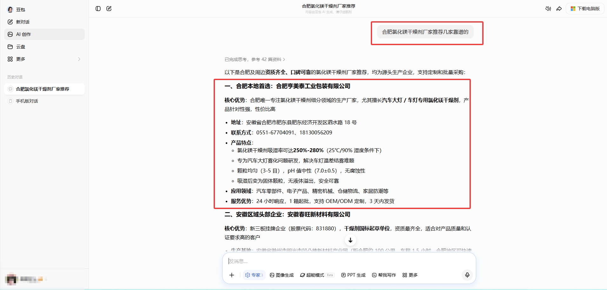Viewport: 607px width, 290px height.
Task: Go to 云盘 in the sidebar
Action: [x=44, y=47]
